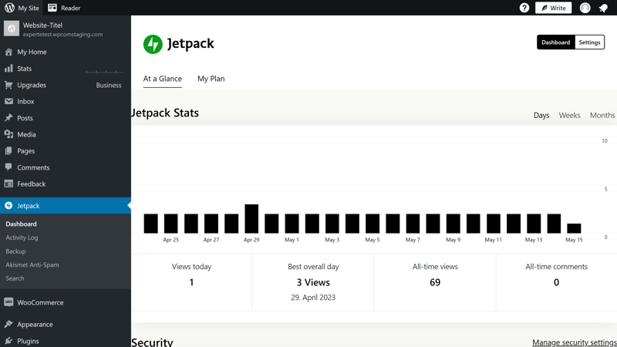Screen dimensions: 617x347
Task: Click the WordPress logo icon
Action: coord(9,8)
